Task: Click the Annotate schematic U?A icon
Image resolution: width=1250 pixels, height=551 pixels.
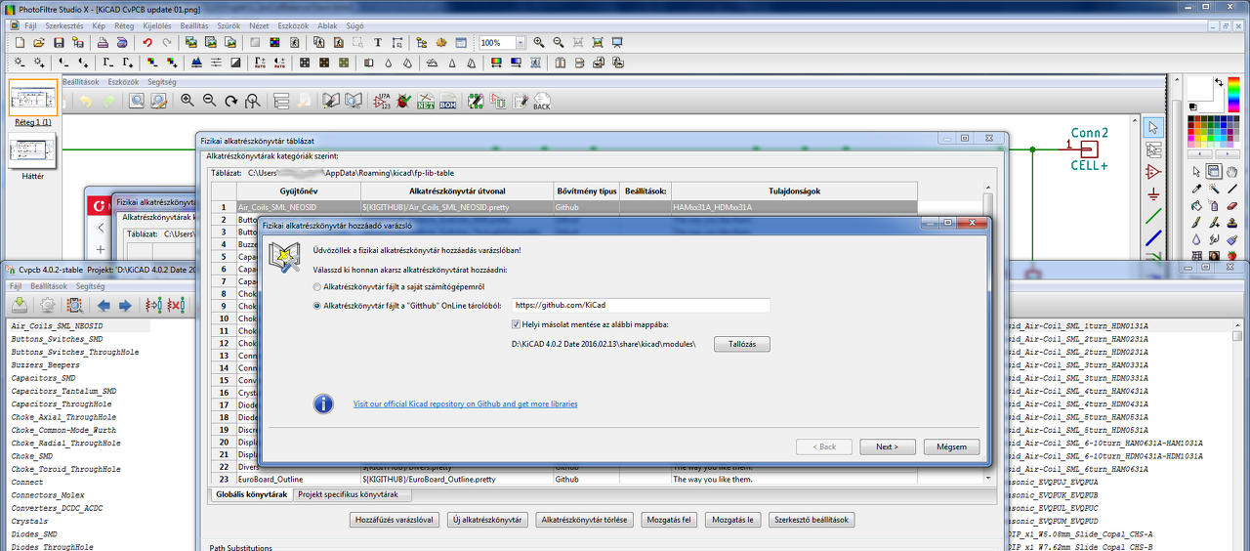Action: [382, 101]
